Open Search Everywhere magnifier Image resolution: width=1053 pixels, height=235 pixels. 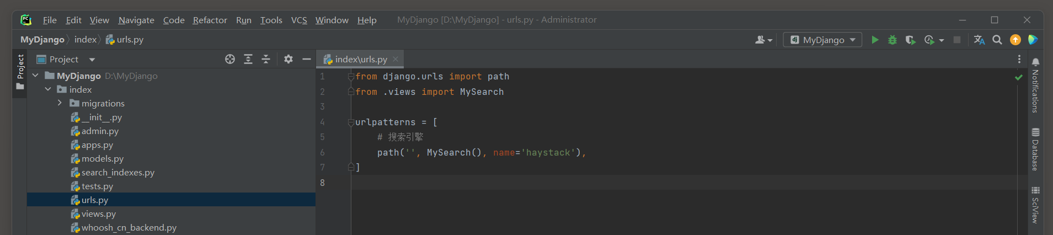tap(997, 40)
